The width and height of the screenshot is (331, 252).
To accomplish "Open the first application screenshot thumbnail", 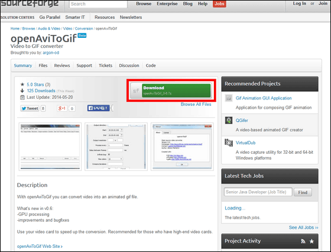I will pyautogui.click(x=50, y=147).
